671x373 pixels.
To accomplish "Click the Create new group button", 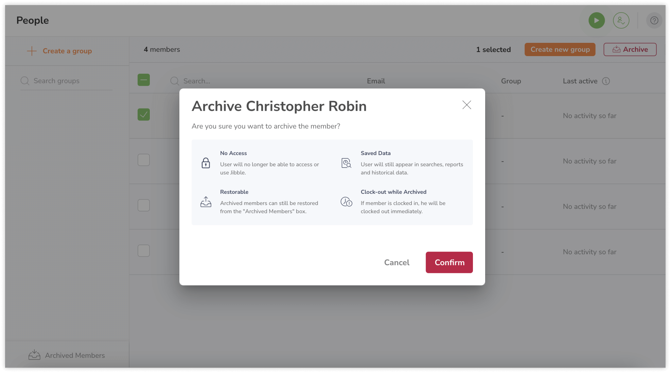I will (x=560, y=49).
